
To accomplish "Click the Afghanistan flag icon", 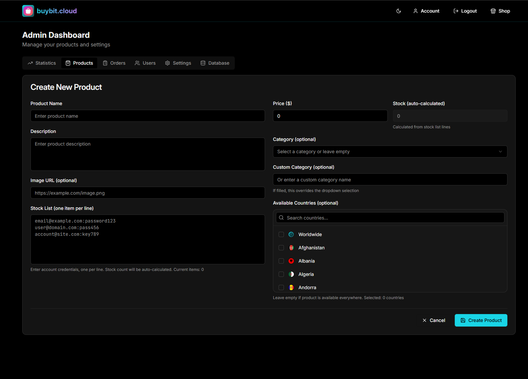I will pyautogui.click(x=291, y=248).
